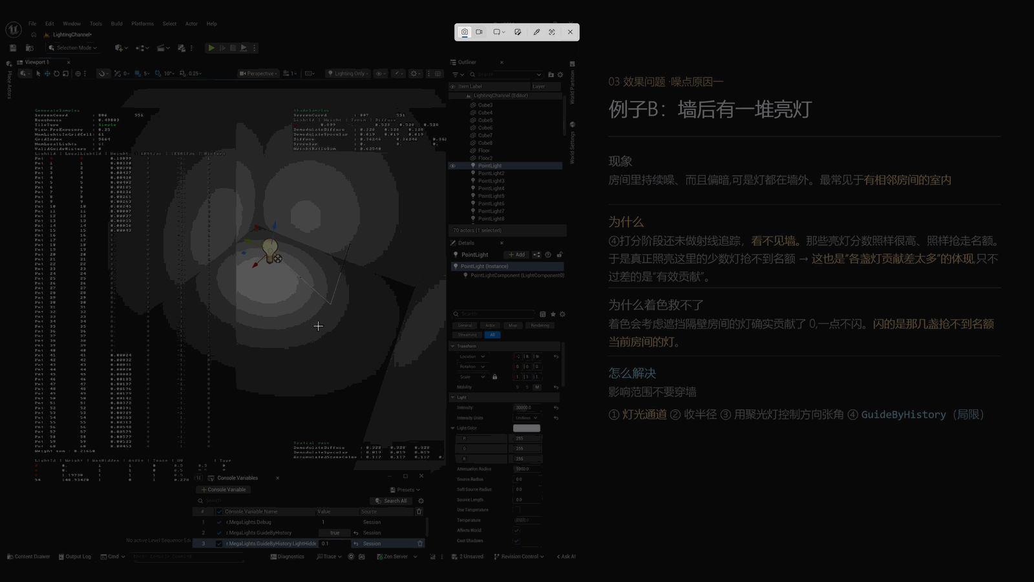Viewport: 1034px width, 582px height.
Task: Select the translate gizmo tool in viewport
Action: coord(47,74)
